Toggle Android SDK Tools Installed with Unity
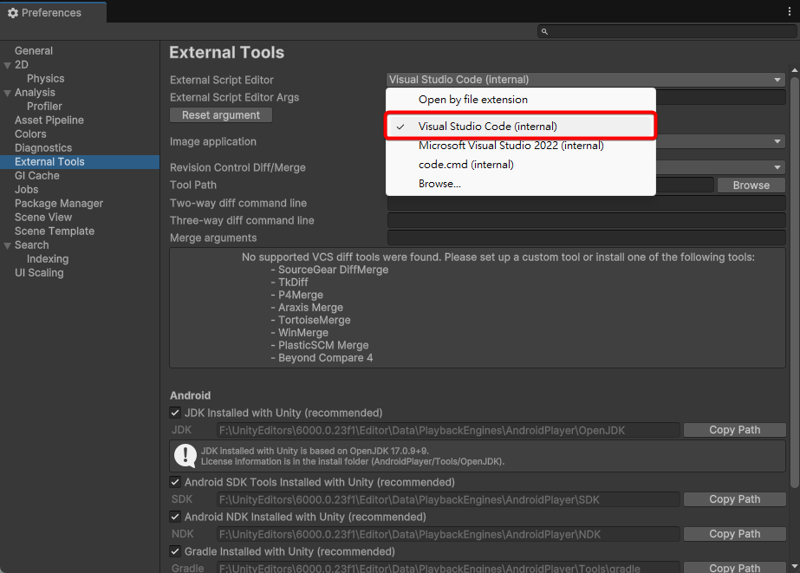 [x=176, y=483]
